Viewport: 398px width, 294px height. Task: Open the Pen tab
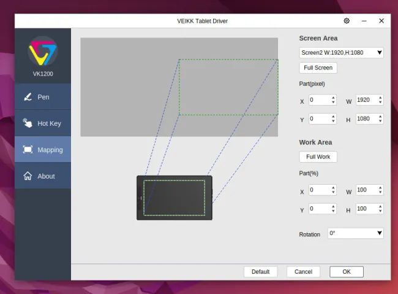click(x=43, y=97)
